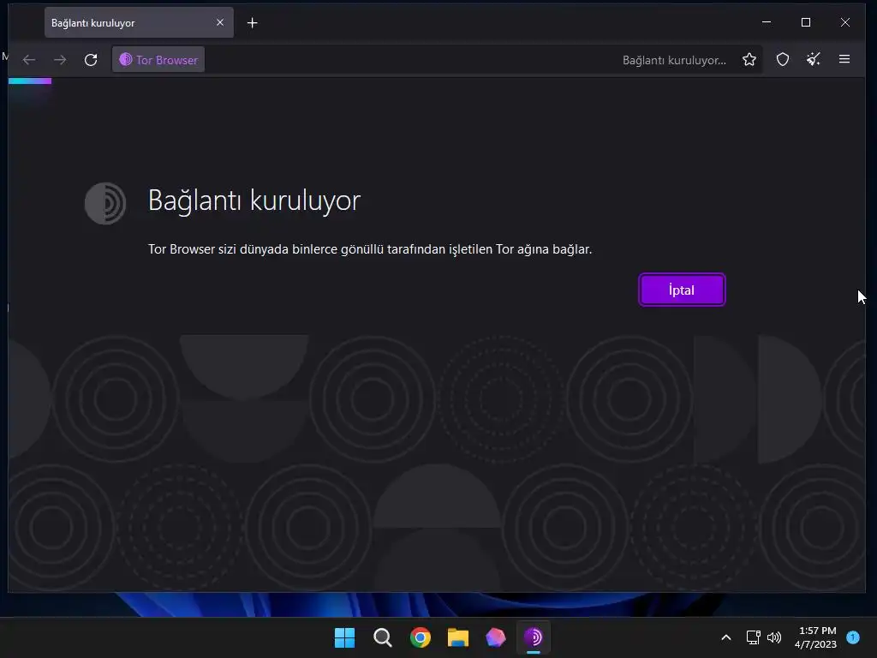Open the shield security level panel

point(783,60)
